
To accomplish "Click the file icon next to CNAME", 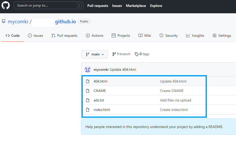I will click(88, 91).
